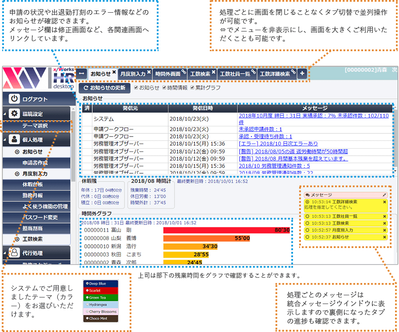
Task: Disable the 累計グラフ checkbox
Action: point(192,88)
